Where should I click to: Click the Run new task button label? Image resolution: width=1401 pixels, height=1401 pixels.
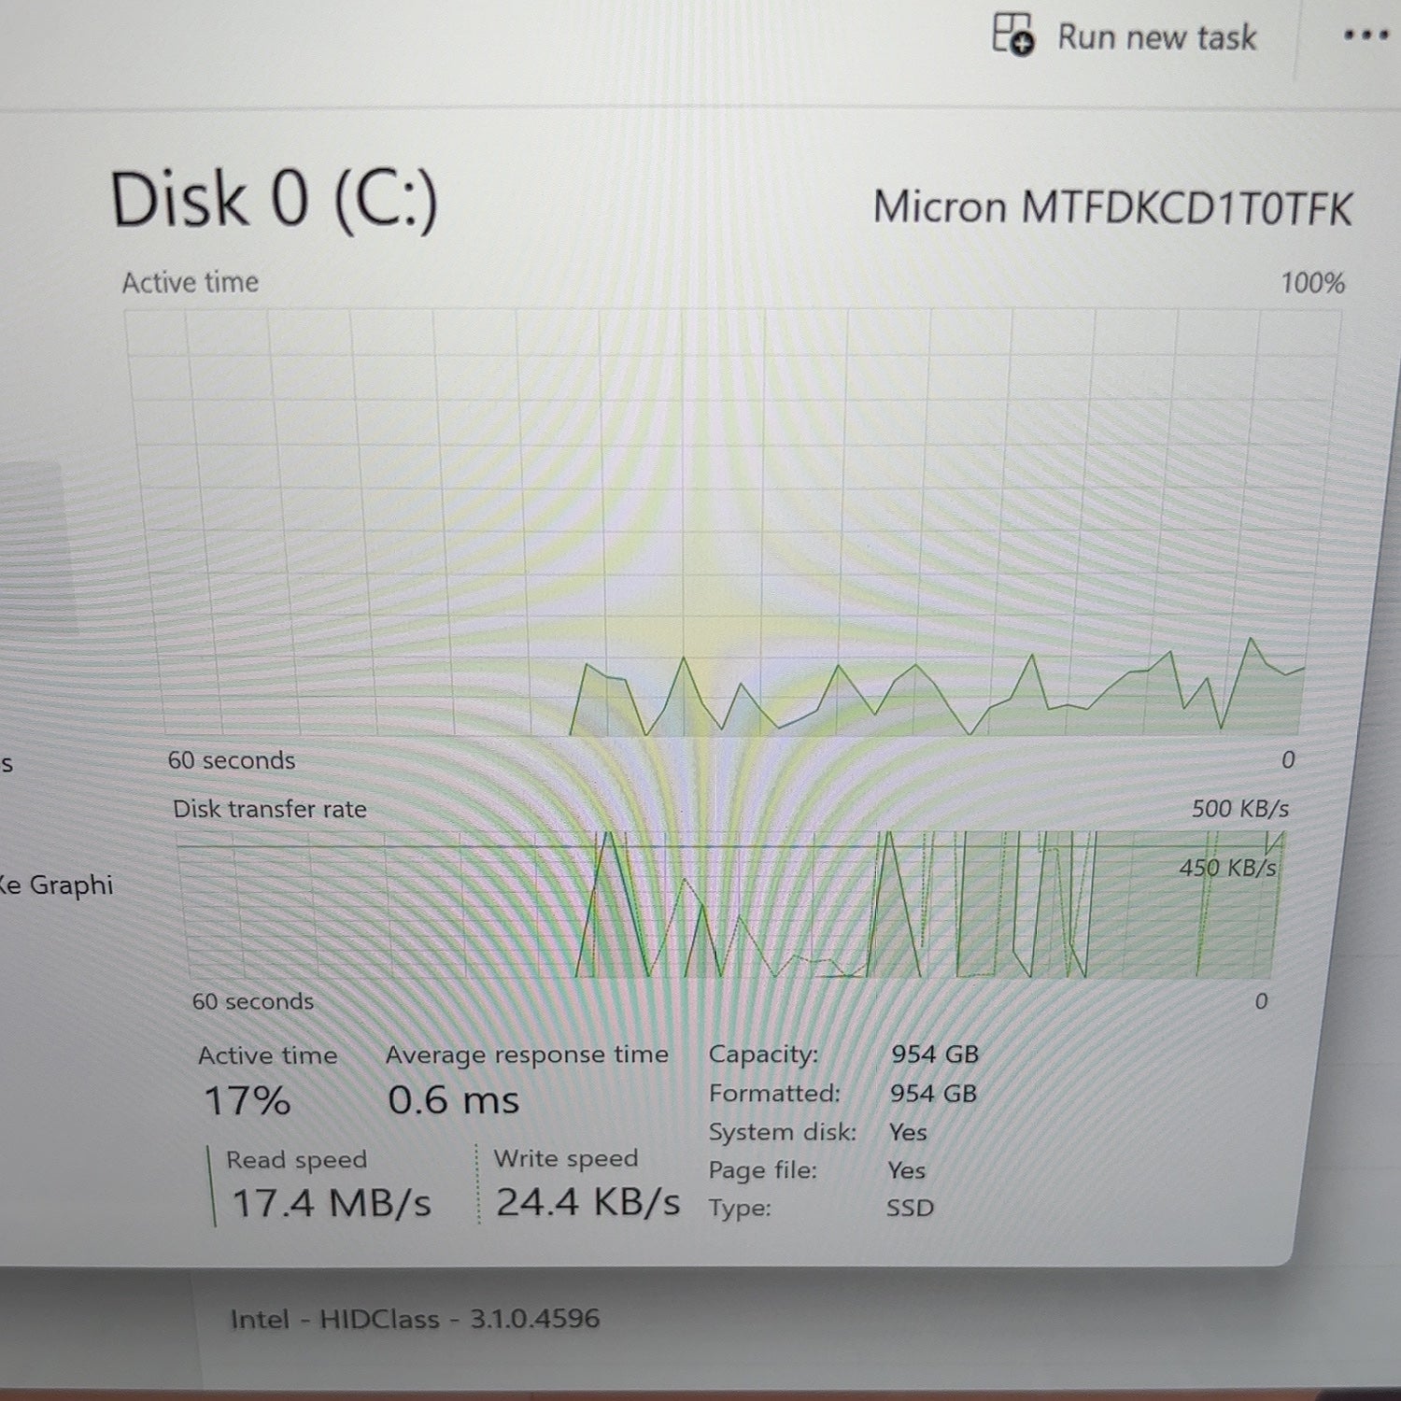(1156, 37)
